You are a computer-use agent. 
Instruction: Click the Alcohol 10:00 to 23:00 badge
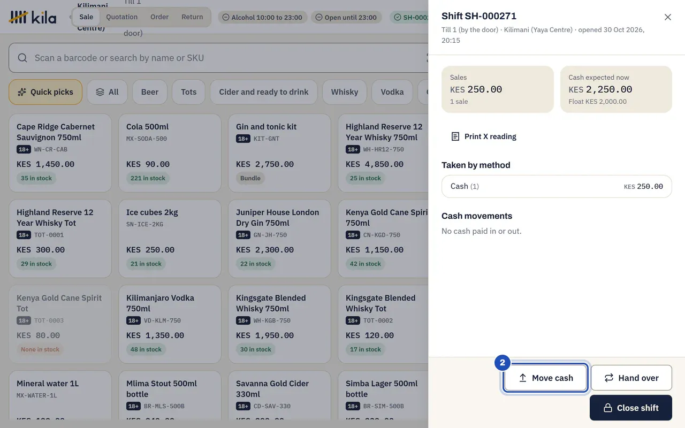[x=262, y=17]
